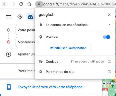Click the Votre position starting point field
The width and height of the screenshot is (116, 96).
(25, 30)
